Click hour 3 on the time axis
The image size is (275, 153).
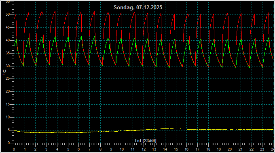coord(46,149)
